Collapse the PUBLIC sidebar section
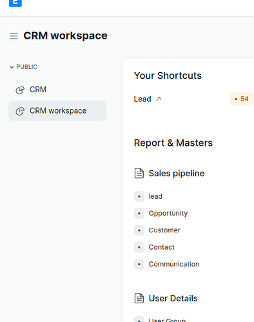The width and height of the screenshot is (254, 322). point(23,67)
